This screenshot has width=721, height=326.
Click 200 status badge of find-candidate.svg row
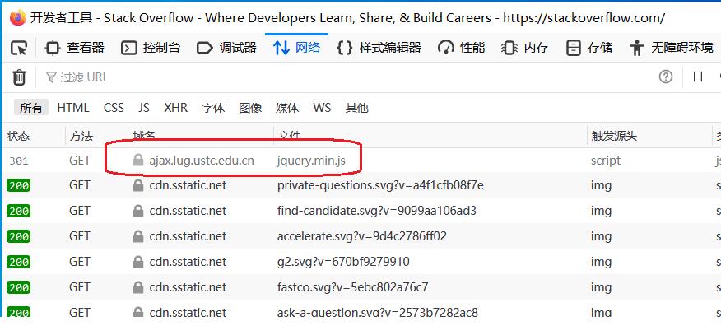18,211
